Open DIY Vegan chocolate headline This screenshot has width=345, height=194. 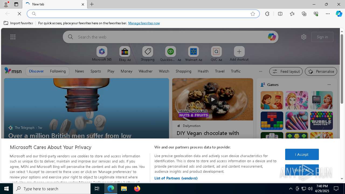coord(208,133)
